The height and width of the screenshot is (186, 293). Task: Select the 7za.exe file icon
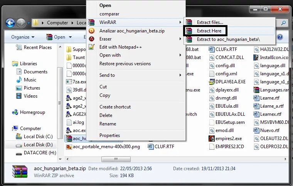(69, 82)
